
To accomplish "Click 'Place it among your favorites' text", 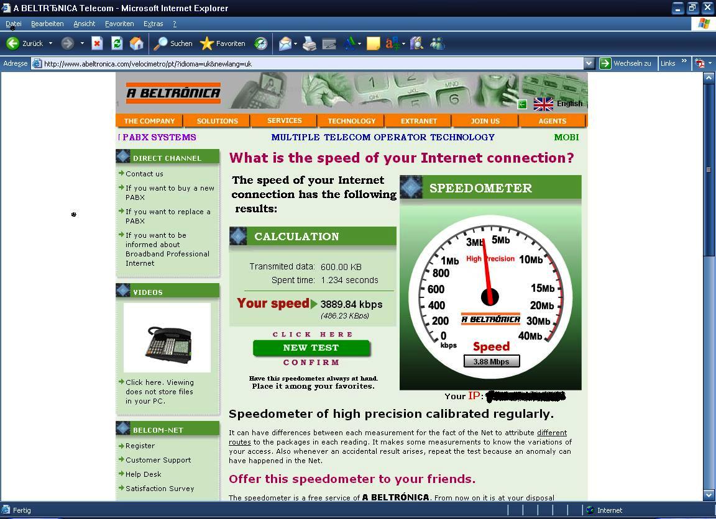I will [313, 386].
